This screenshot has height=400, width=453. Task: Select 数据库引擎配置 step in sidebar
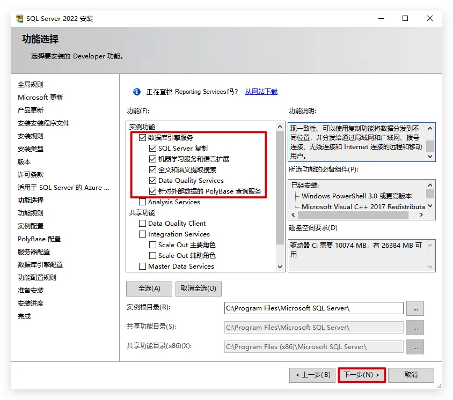click(x=40, y=265)
